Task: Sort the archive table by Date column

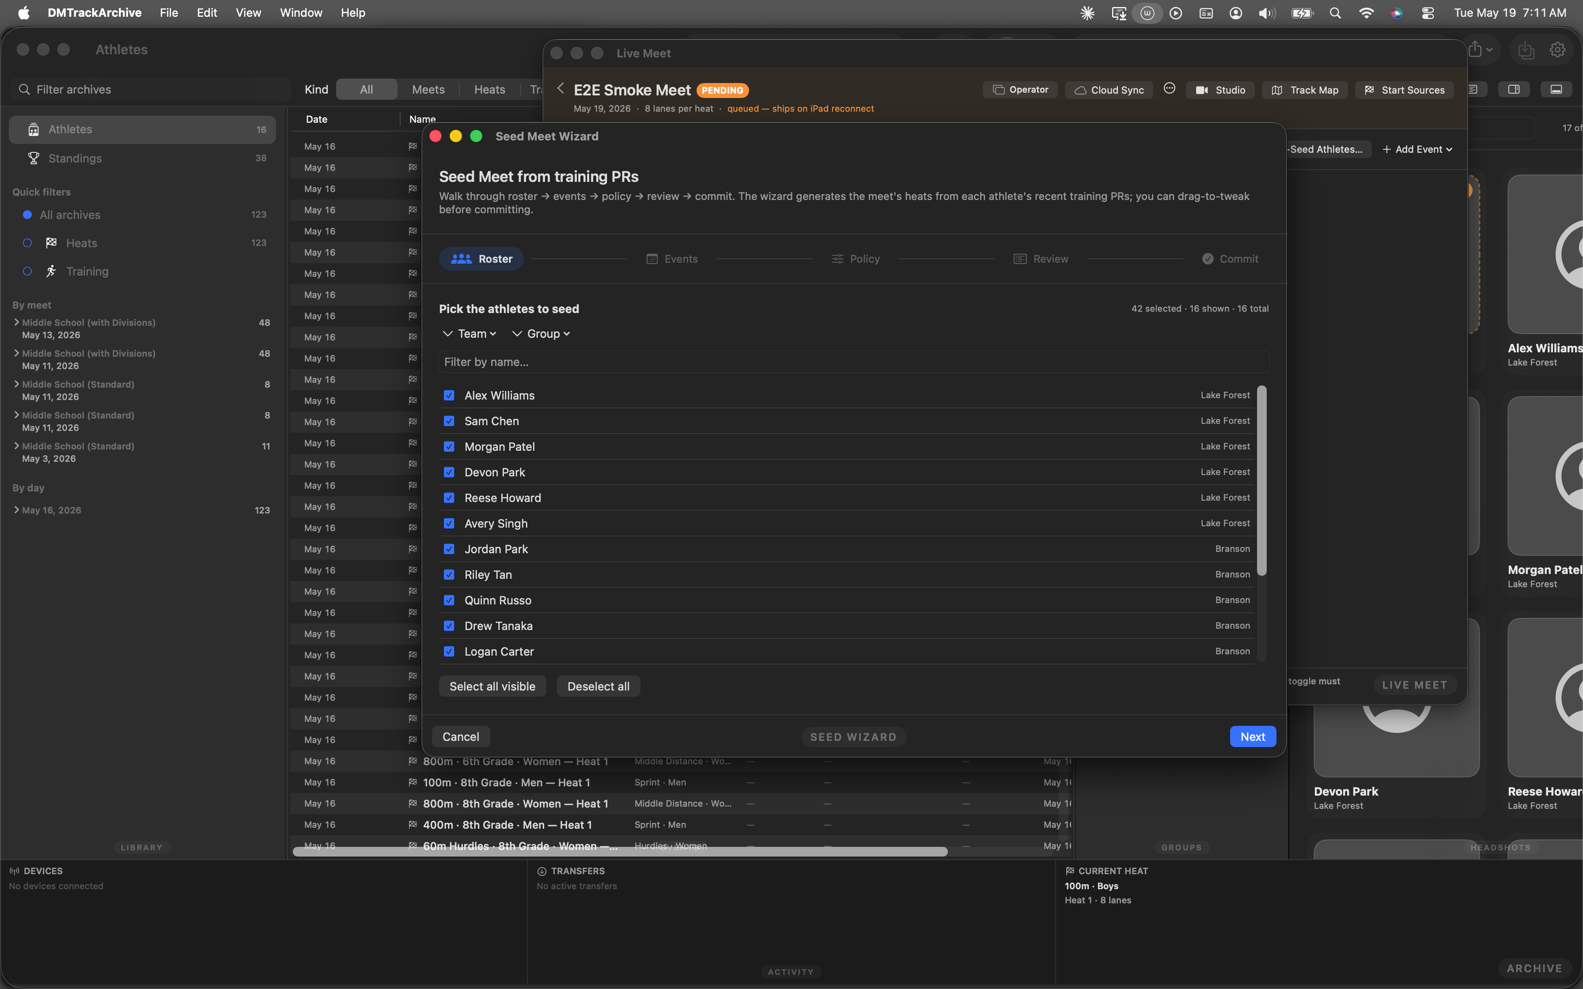Action: 345,119
